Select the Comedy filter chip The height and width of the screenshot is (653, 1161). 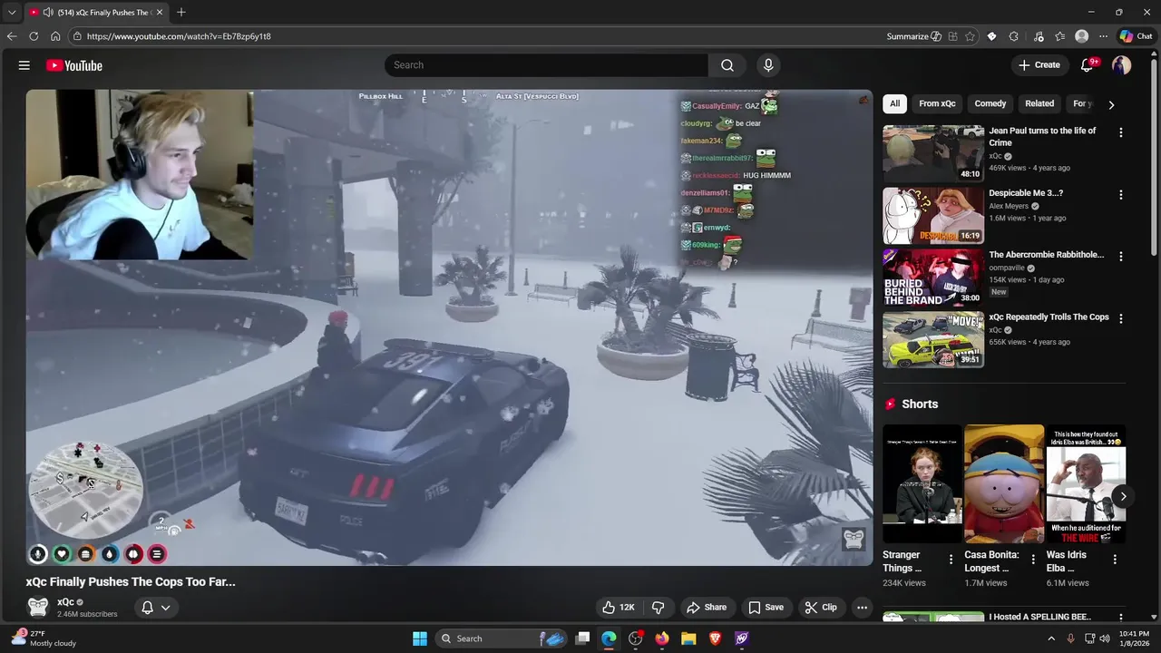click(990, 103)
